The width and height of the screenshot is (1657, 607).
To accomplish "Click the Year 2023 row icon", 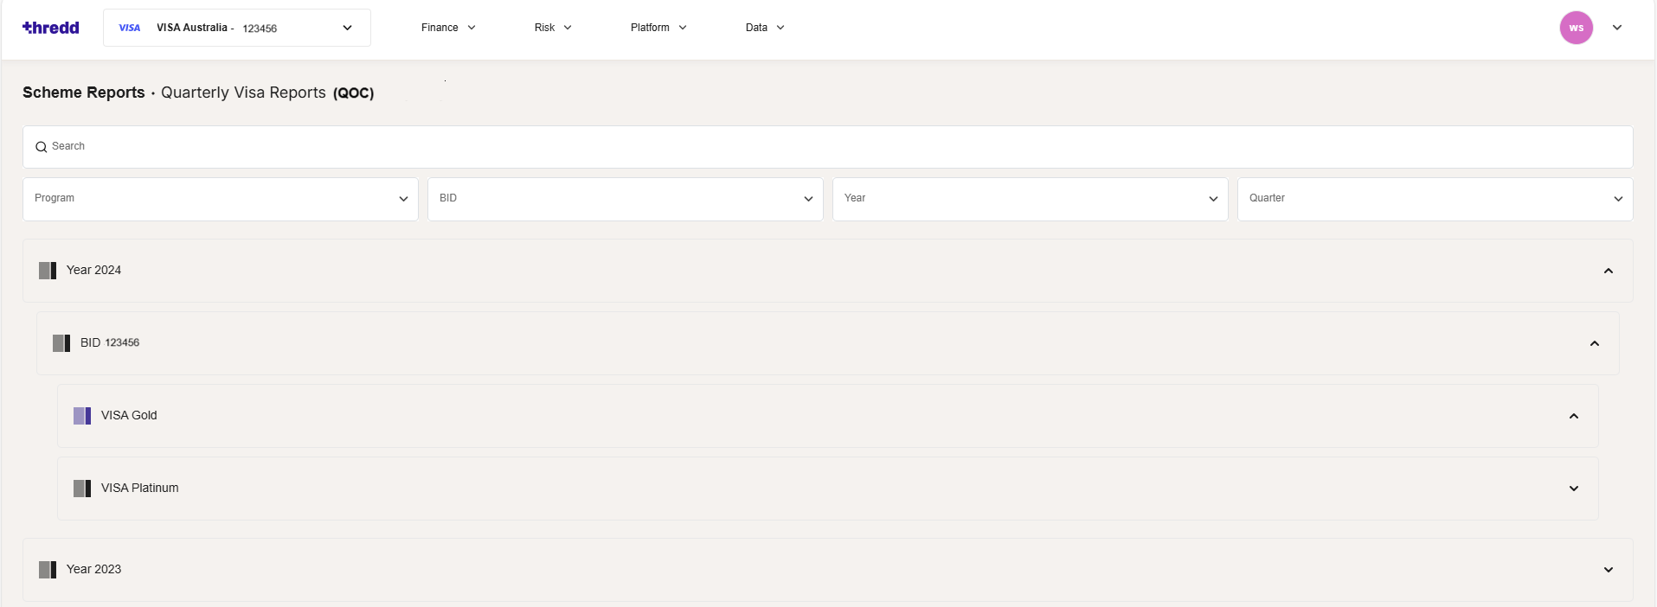I will pos(48,570).
